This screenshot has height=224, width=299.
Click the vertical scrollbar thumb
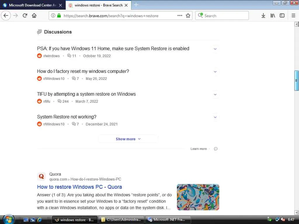tap(296, 80)
